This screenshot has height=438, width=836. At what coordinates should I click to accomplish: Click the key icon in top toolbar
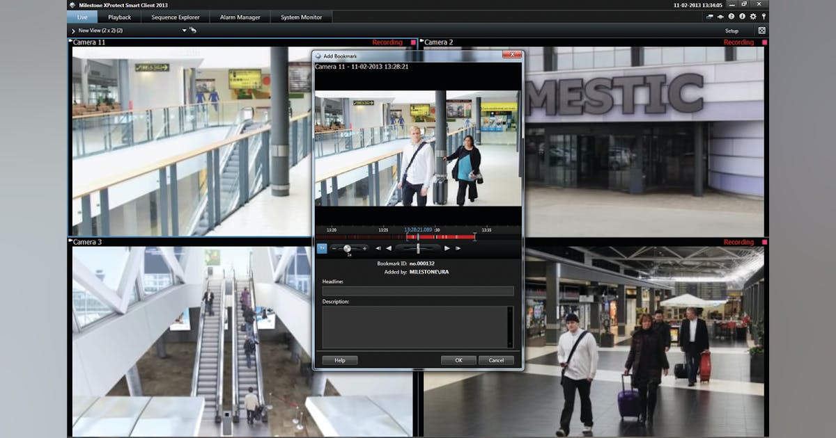(764, 16)
